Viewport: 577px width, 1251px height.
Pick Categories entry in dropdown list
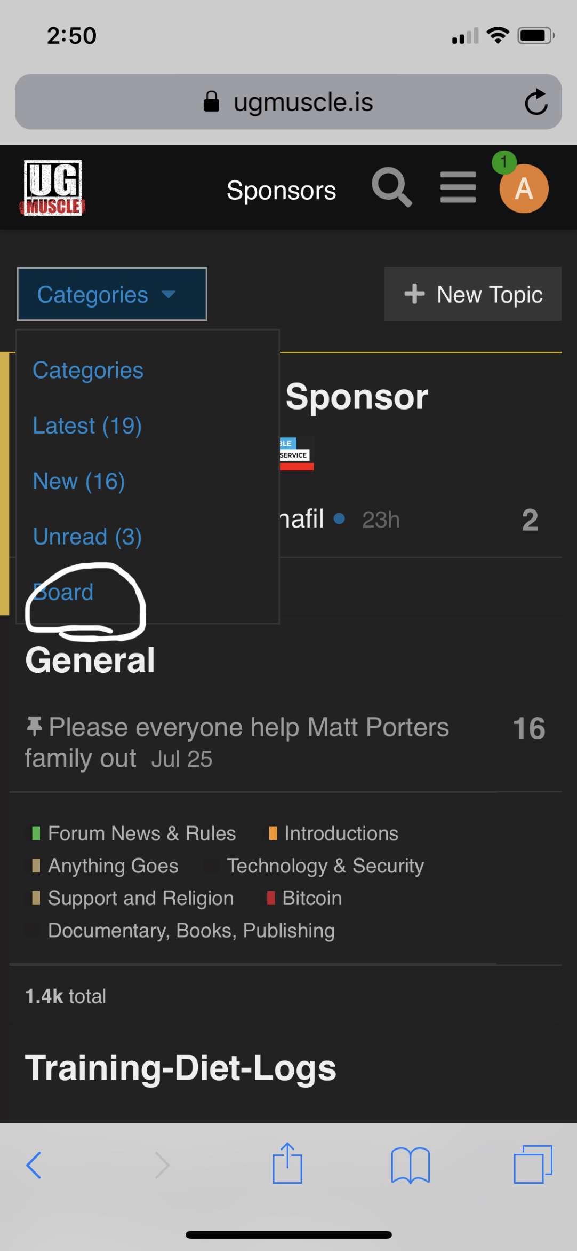point(88,371)
